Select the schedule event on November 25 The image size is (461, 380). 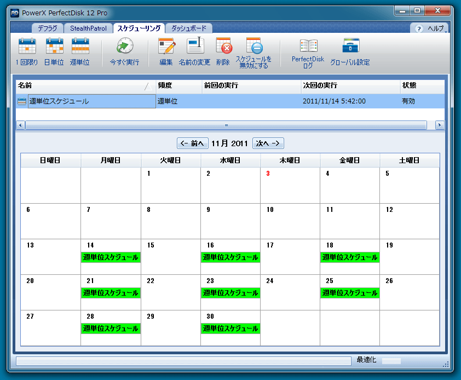[x=349, y=293]
